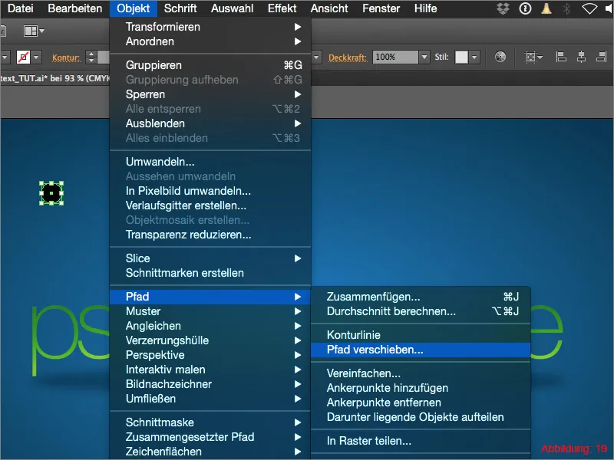Choose Darunter liegende Objekte aufteilen
Screen dimensions: 614x460
421,417
